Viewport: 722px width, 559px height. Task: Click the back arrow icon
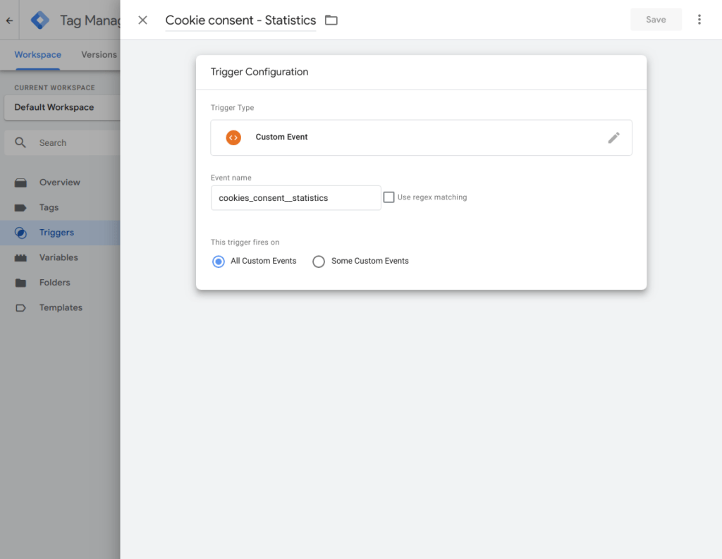click(9, 20)
